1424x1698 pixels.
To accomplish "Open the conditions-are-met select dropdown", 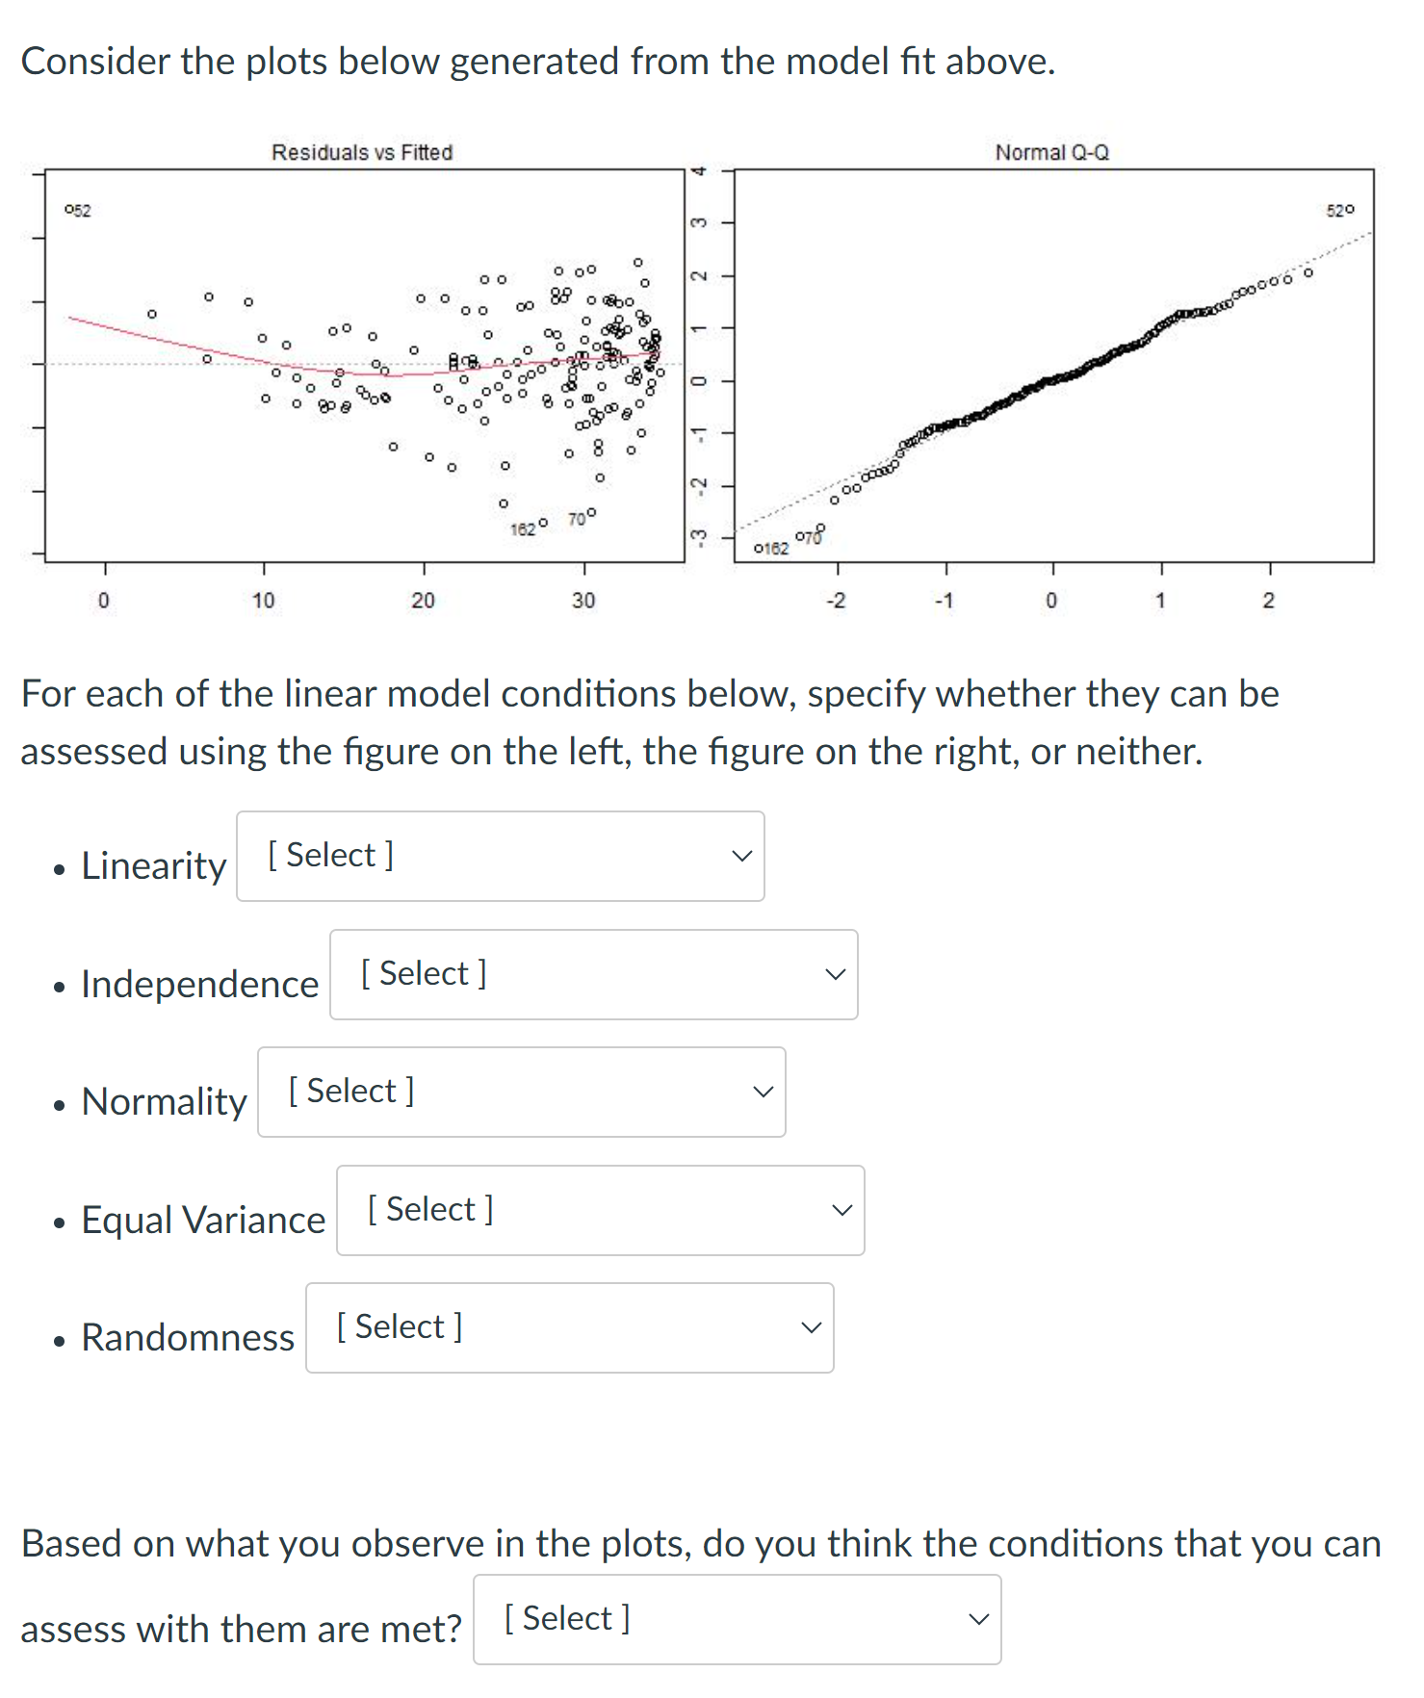I will point(736,1619).
